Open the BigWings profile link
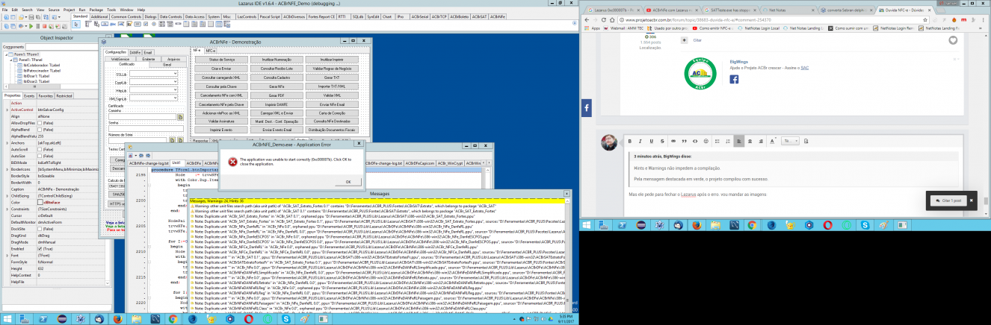 click(x=741, y=61)
